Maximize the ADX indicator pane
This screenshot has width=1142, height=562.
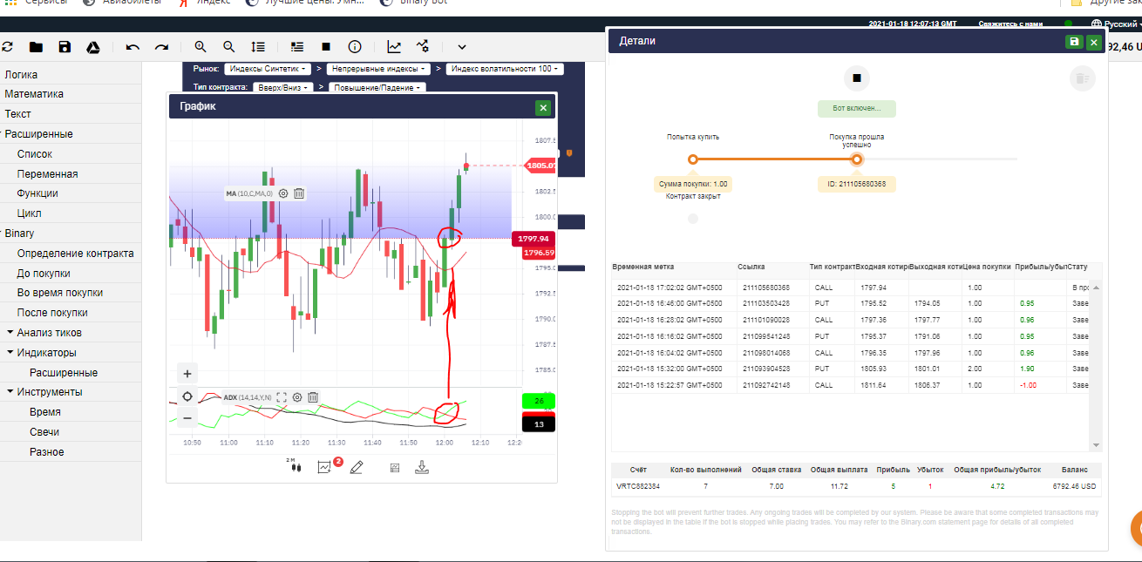coord(282,397)
